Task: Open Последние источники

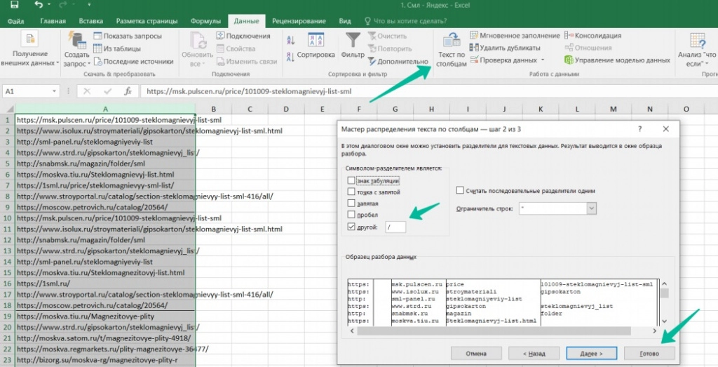Action: coord(133,61)
